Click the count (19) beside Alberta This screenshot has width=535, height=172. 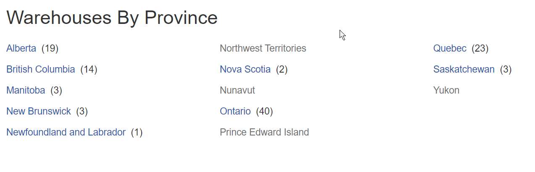click(x=50, y=48)
